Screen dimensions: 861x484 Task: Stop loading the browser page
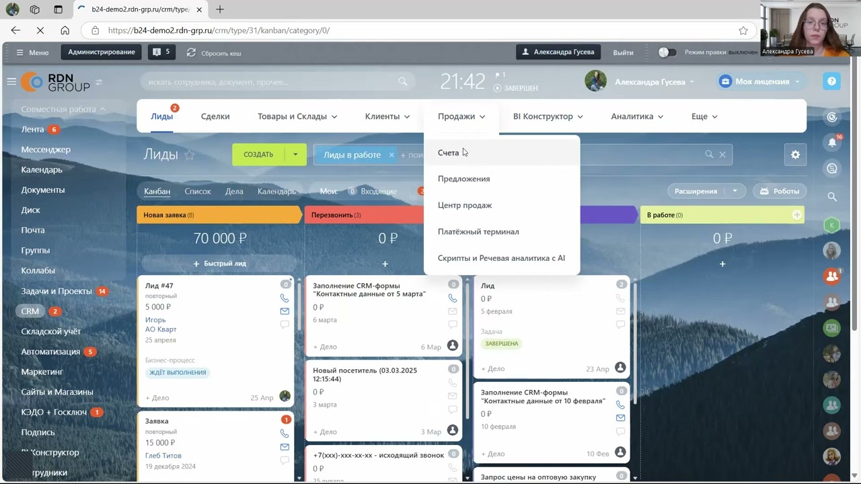[x=40, y=30]
